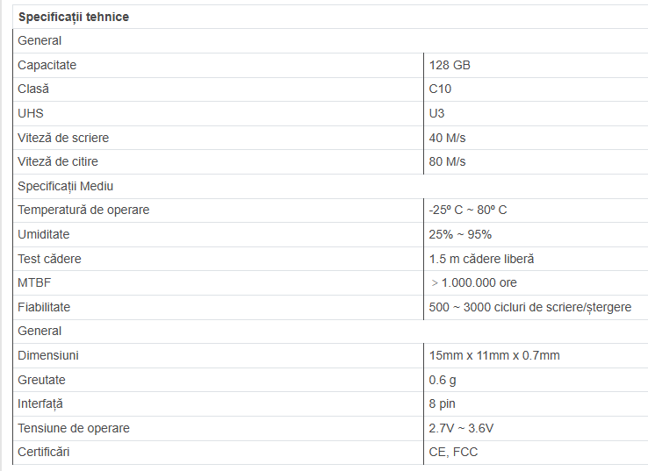The height and width of the screenshot is (471, 648).
Task: Click the Temperatură de operare label
Action: click(83, 210)
